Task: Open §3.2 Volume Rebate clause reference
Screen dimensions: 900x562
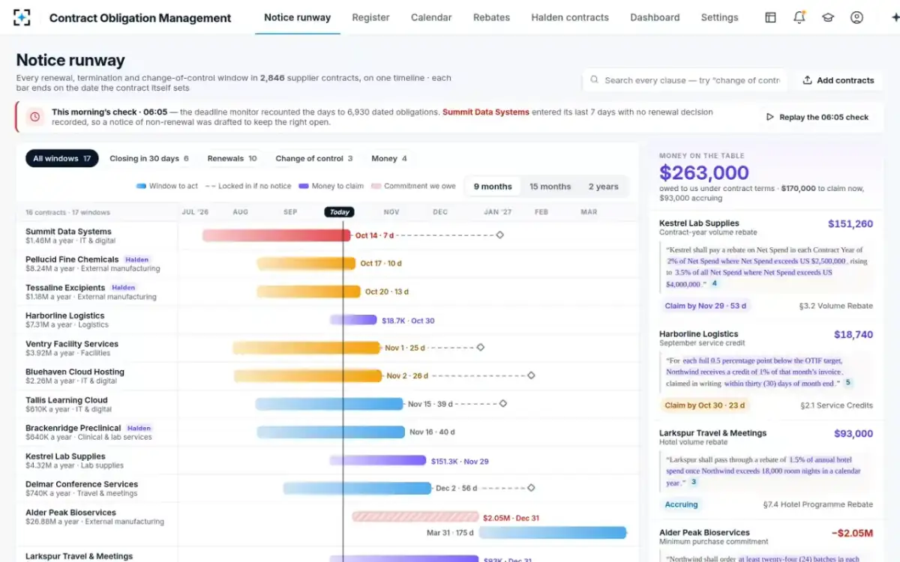Action: [836, 306]
